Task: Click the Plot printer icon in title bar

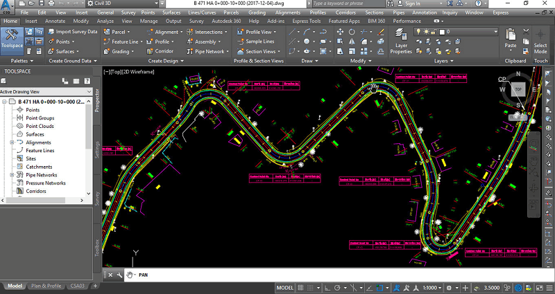Action: pyautogui.click(x=51, y=3)
